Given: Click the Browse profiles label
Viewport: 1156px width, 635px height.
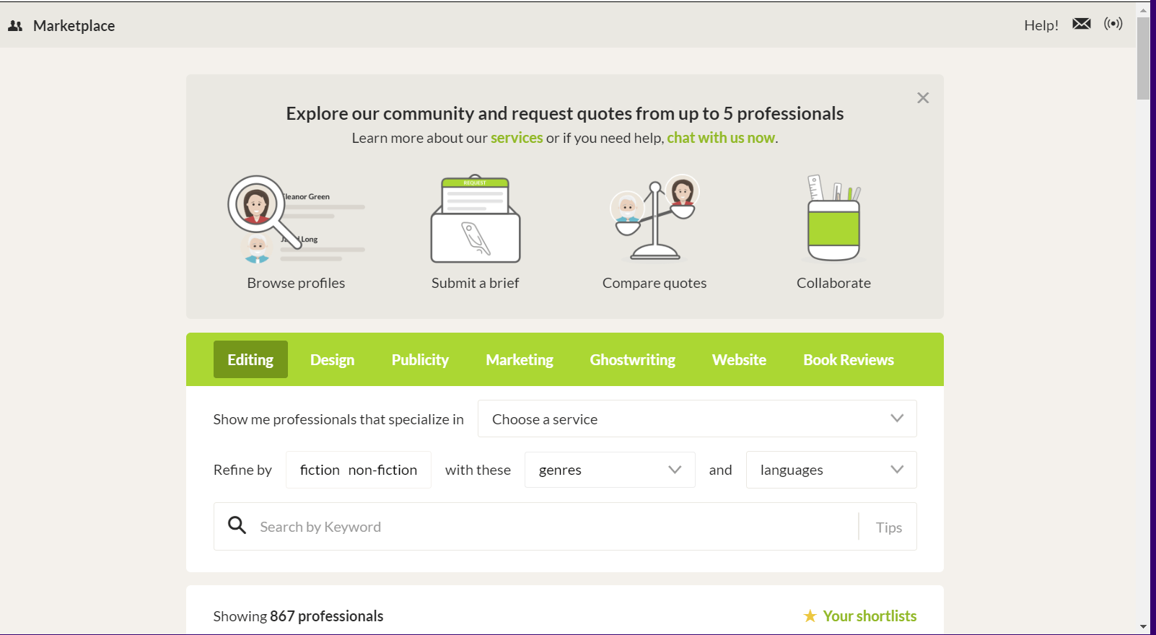Looking at the screenshot, I should (x=296, y=283).
